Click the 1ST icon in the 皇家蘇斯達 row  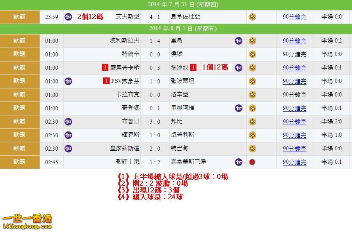[68, 148]
